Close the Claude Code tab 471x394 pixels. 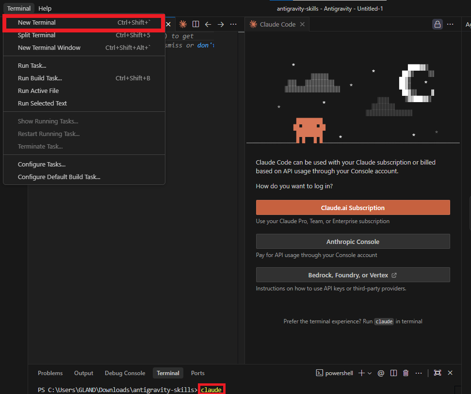pos(303,24)
